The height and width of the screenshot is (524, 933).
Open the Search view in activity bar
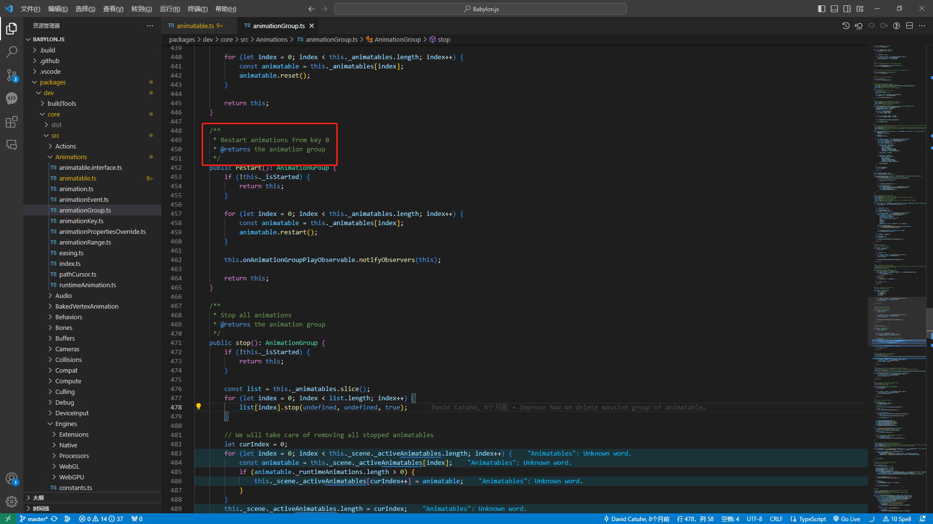pos(12,51)
